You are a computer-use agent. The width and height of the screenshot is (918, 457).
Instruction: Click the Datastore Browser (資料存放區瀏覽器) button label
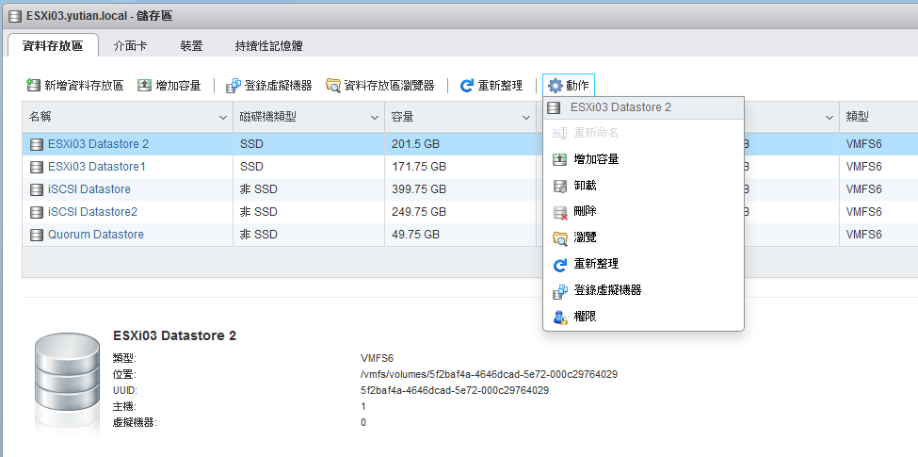[390, 86]
